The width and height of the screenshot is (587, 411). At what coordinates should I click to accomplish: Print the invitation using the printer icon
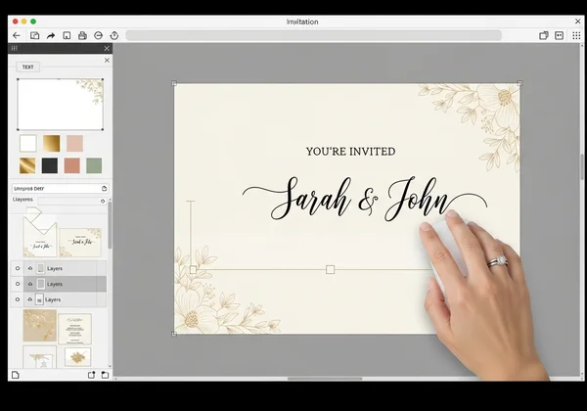(x=82, y=35)
